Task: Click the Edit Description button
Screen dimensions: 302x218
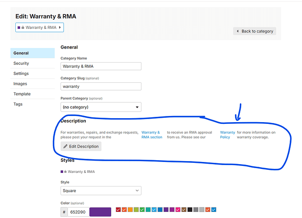Action: pos(81,146)
